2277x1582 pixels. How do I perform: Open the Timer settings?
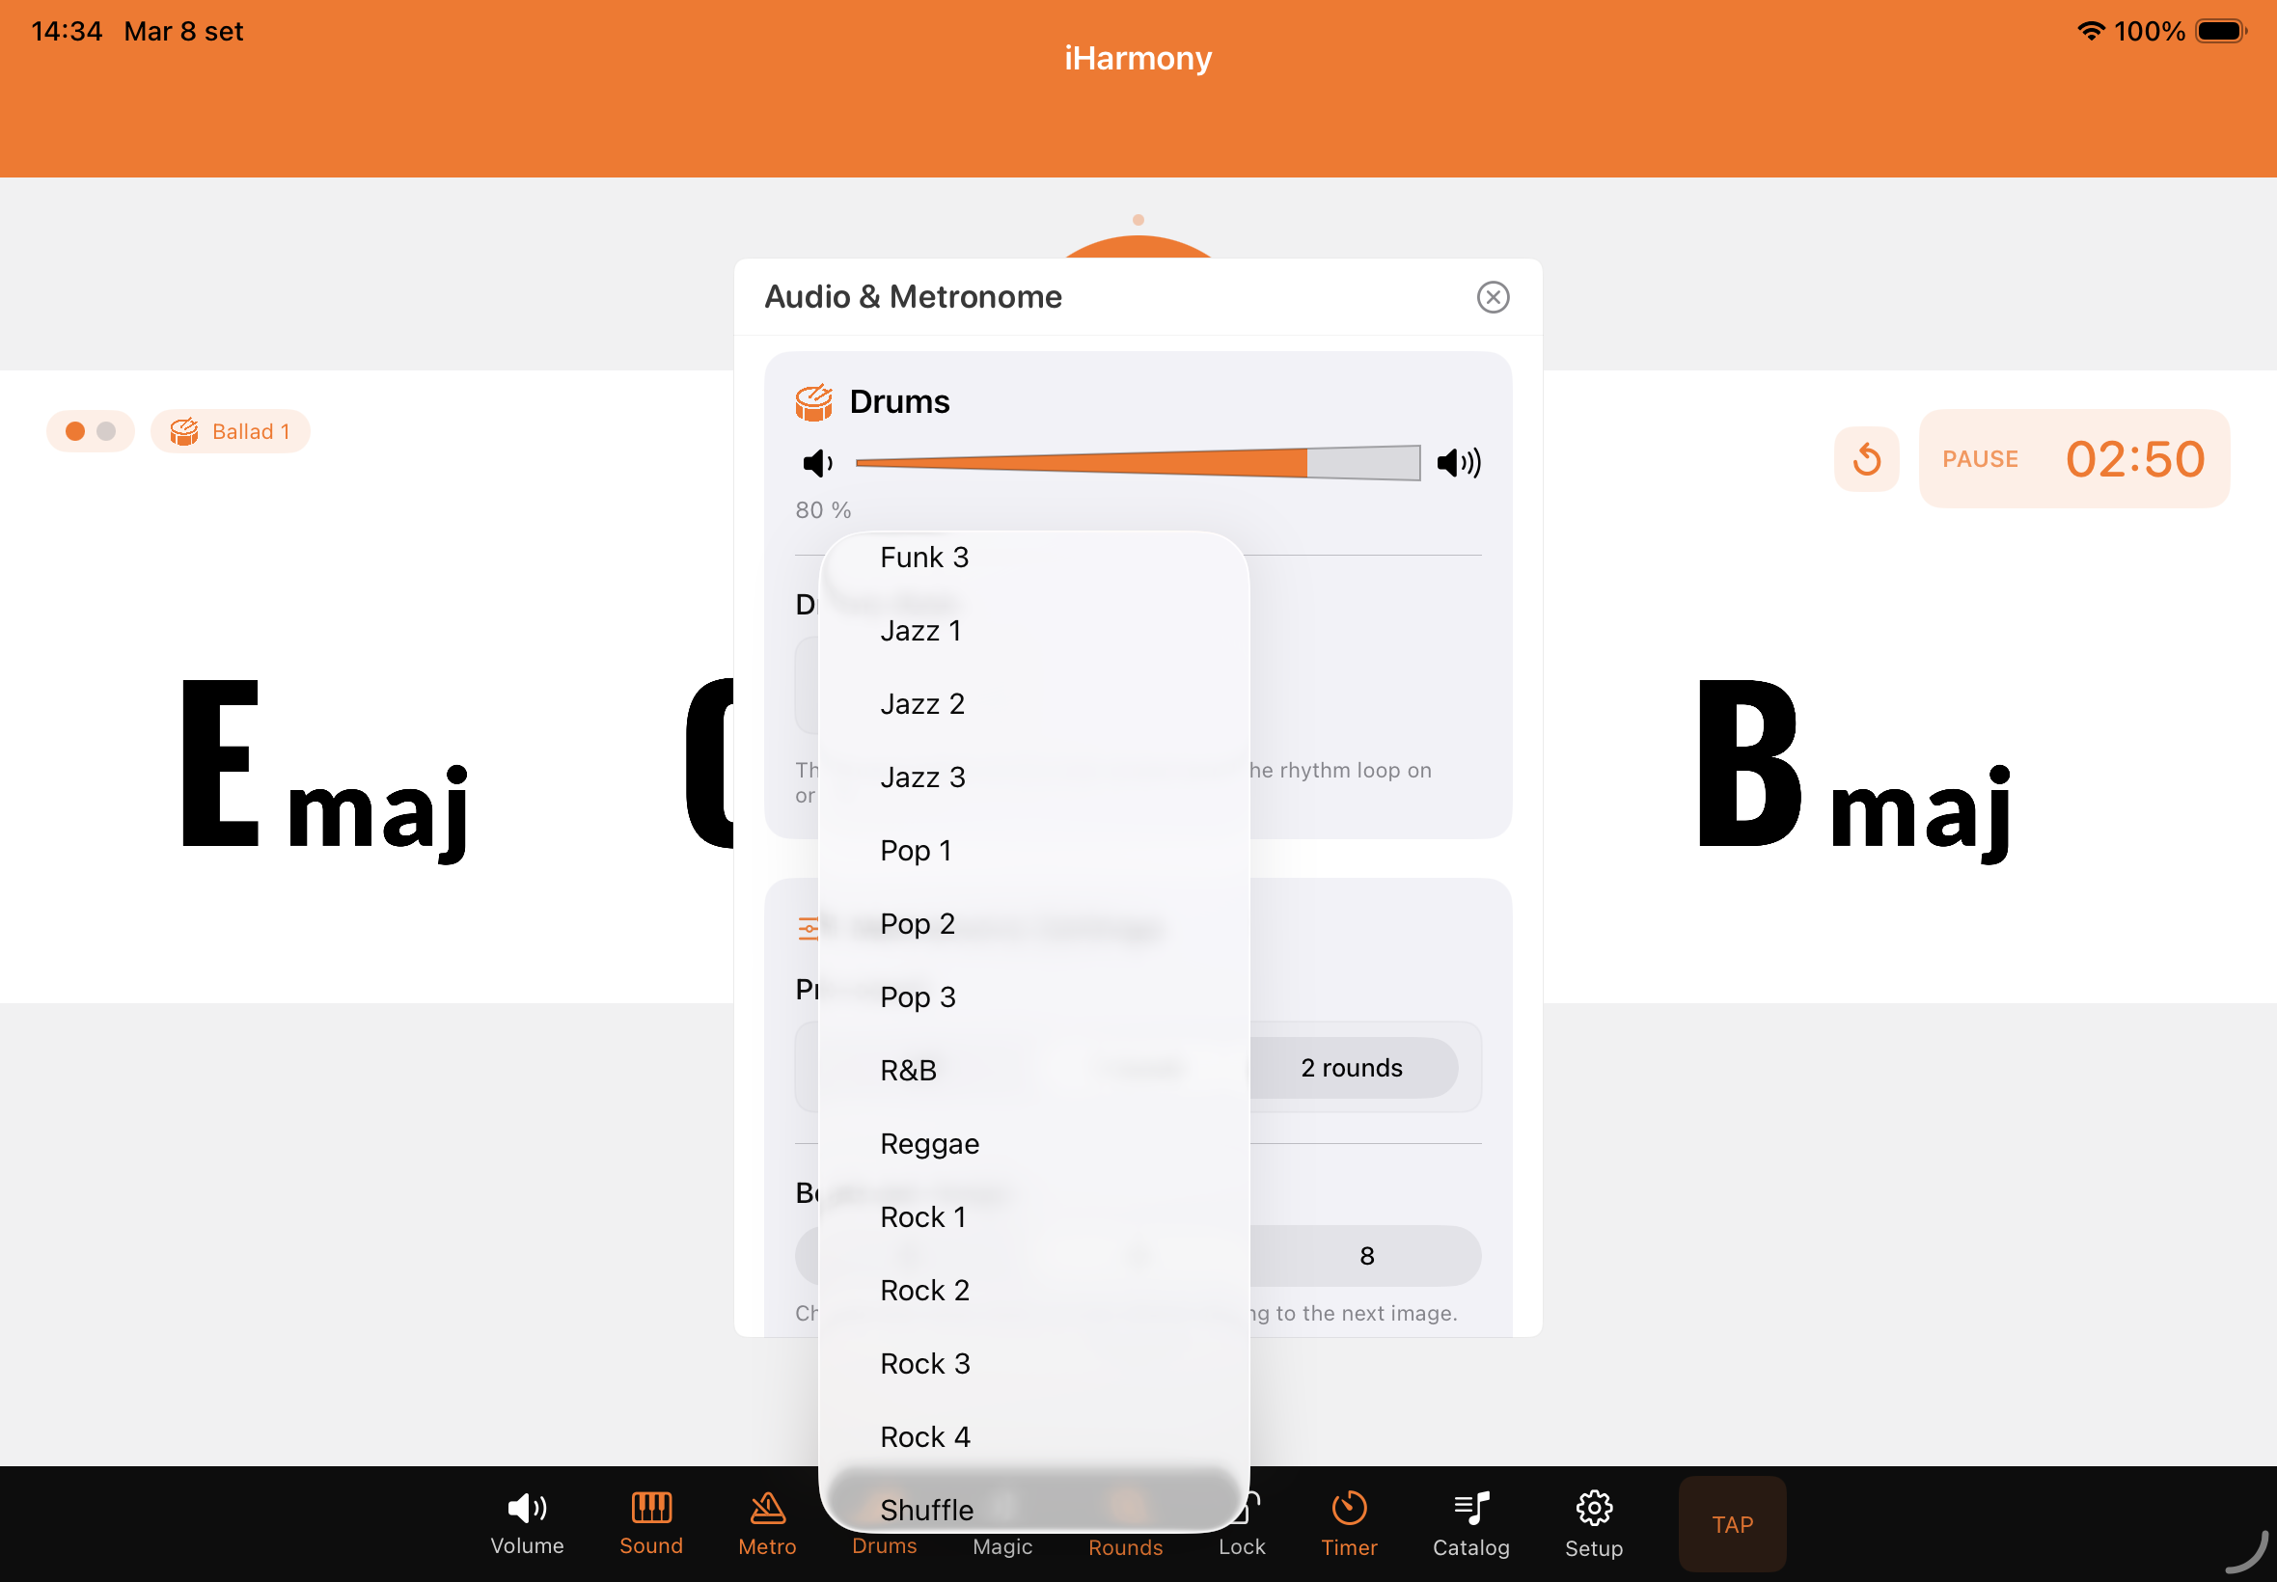(x=1349, y=1523)
